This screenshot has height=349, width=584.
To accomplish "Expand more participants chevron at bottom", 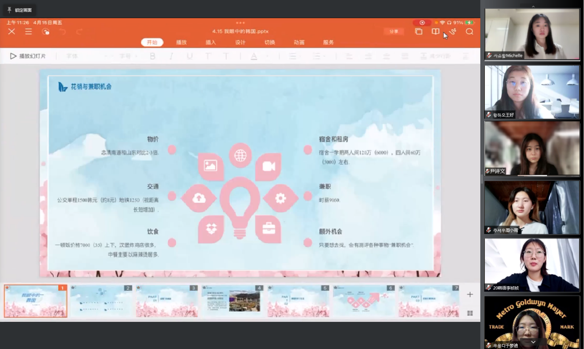I will 533,342.
